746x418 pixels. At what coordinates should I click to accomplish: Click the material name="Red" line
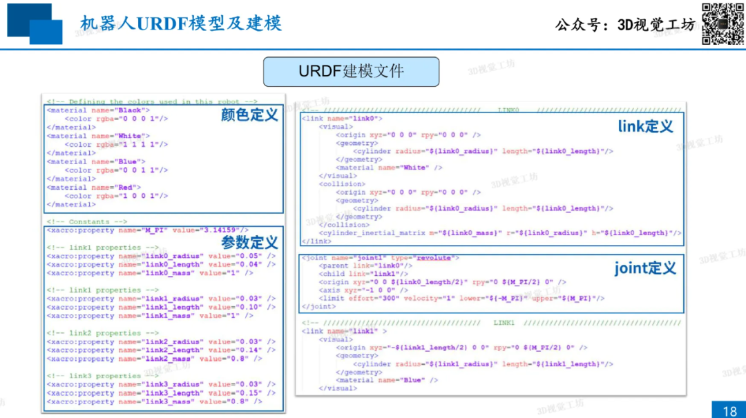[94, 187]
